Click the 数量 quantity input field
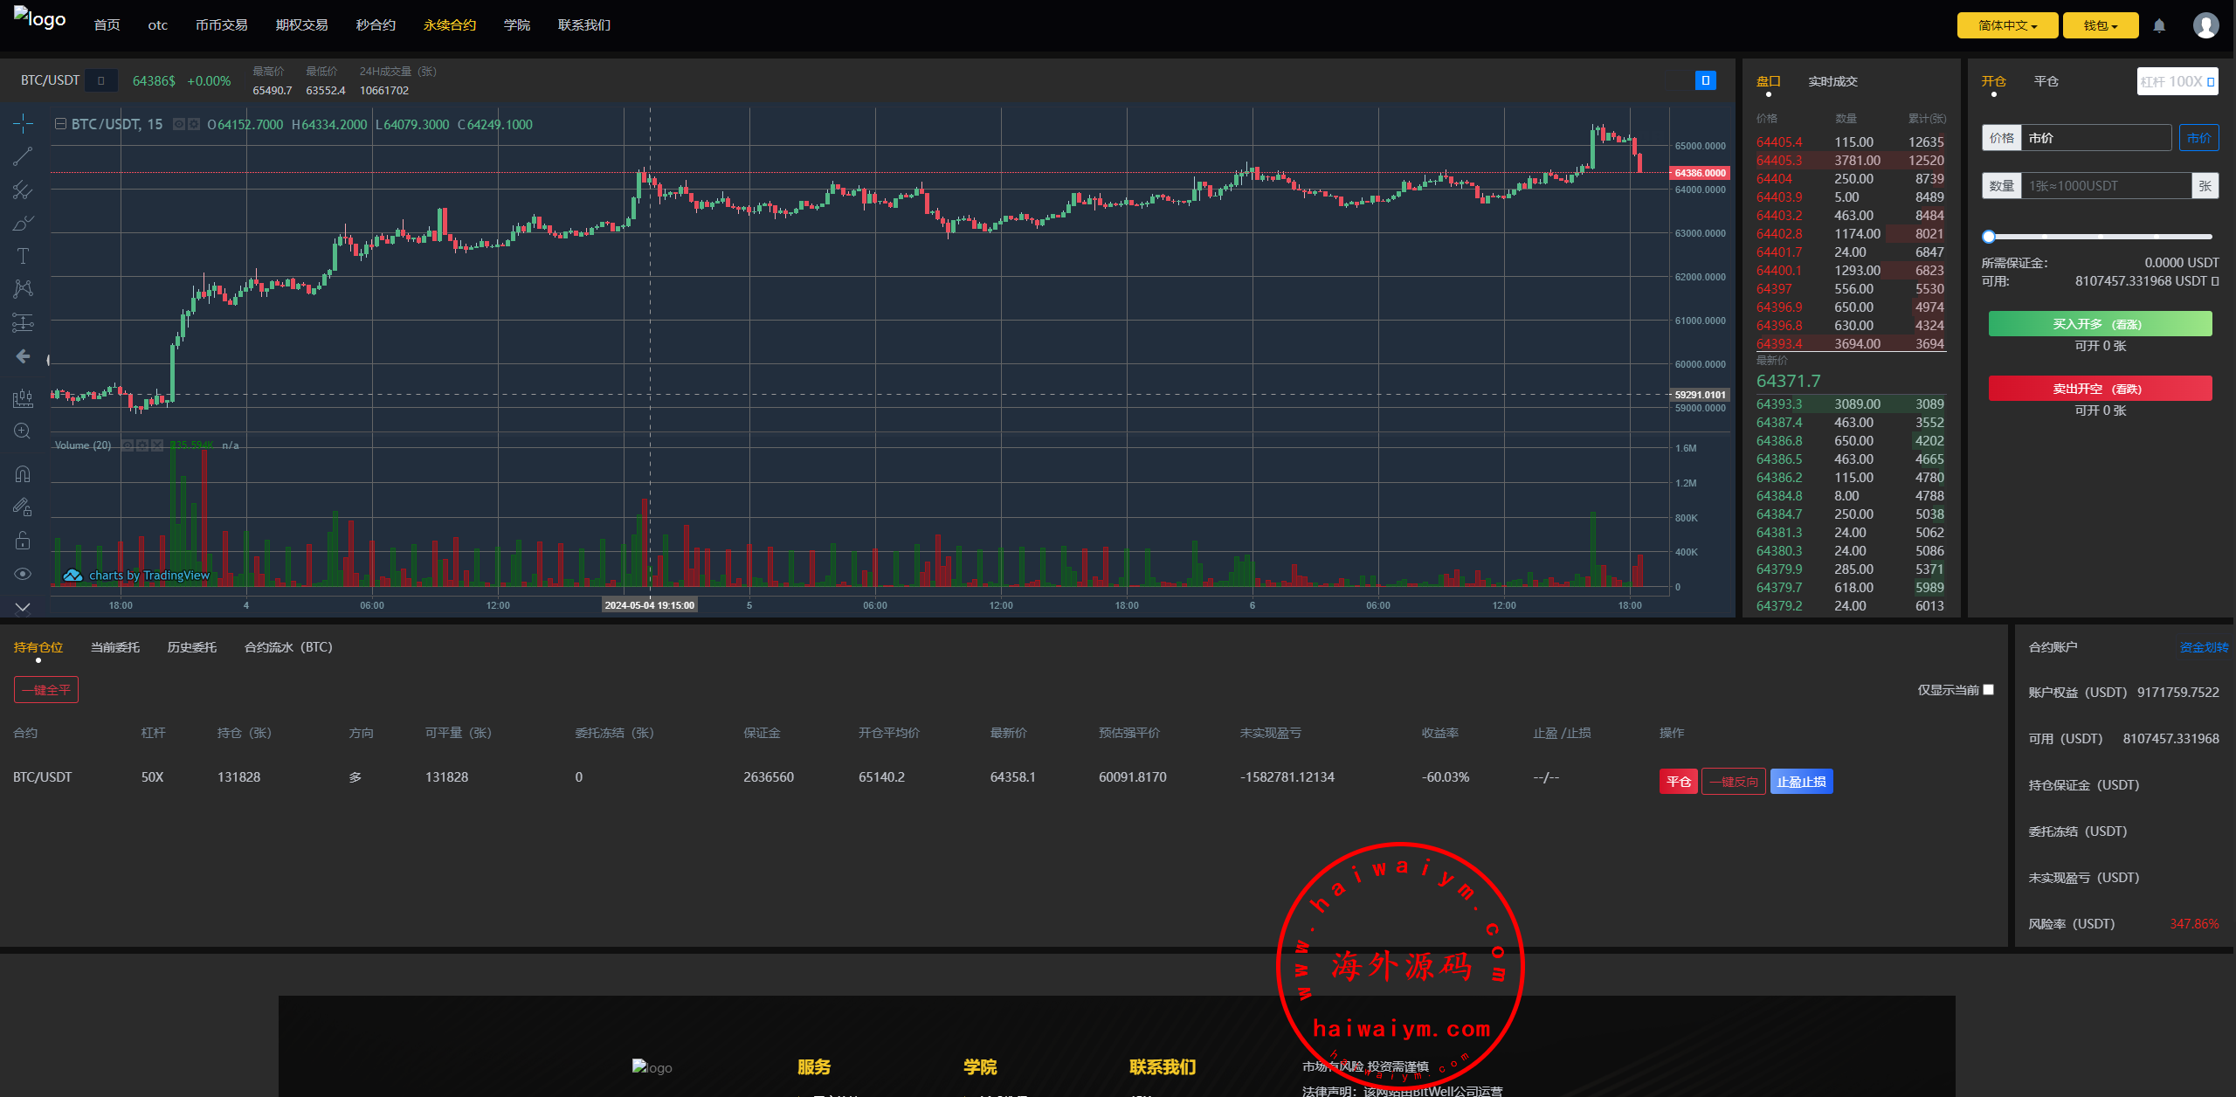2236x1097 pixels. 2105,186
